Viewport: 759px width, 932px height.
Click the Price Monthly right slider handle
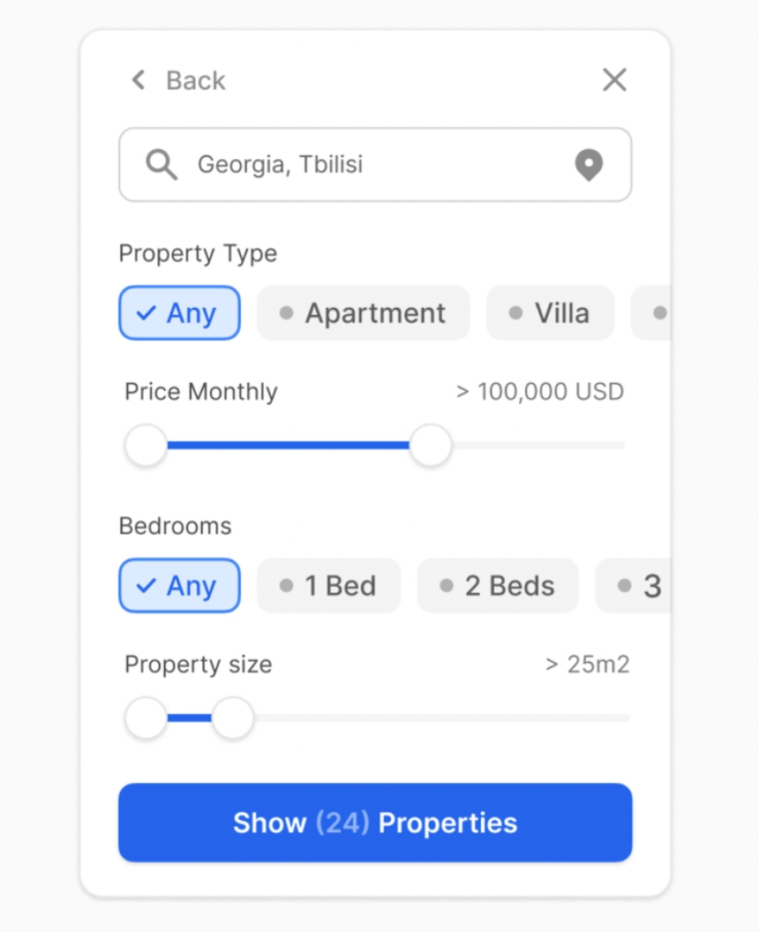click(x=431, y=446)
